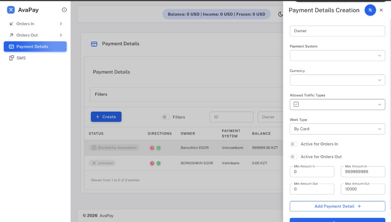Image resolution: width=391 pixels, height=222 pixels.
Task: Open SMS in the sidebar
Action: (35, 58)
